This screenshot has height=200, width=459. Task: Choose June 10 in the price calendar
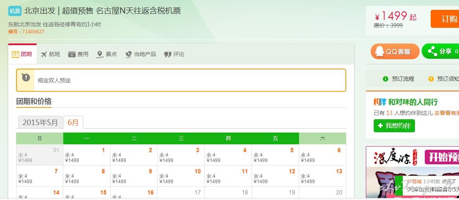(x=181, y=176)
